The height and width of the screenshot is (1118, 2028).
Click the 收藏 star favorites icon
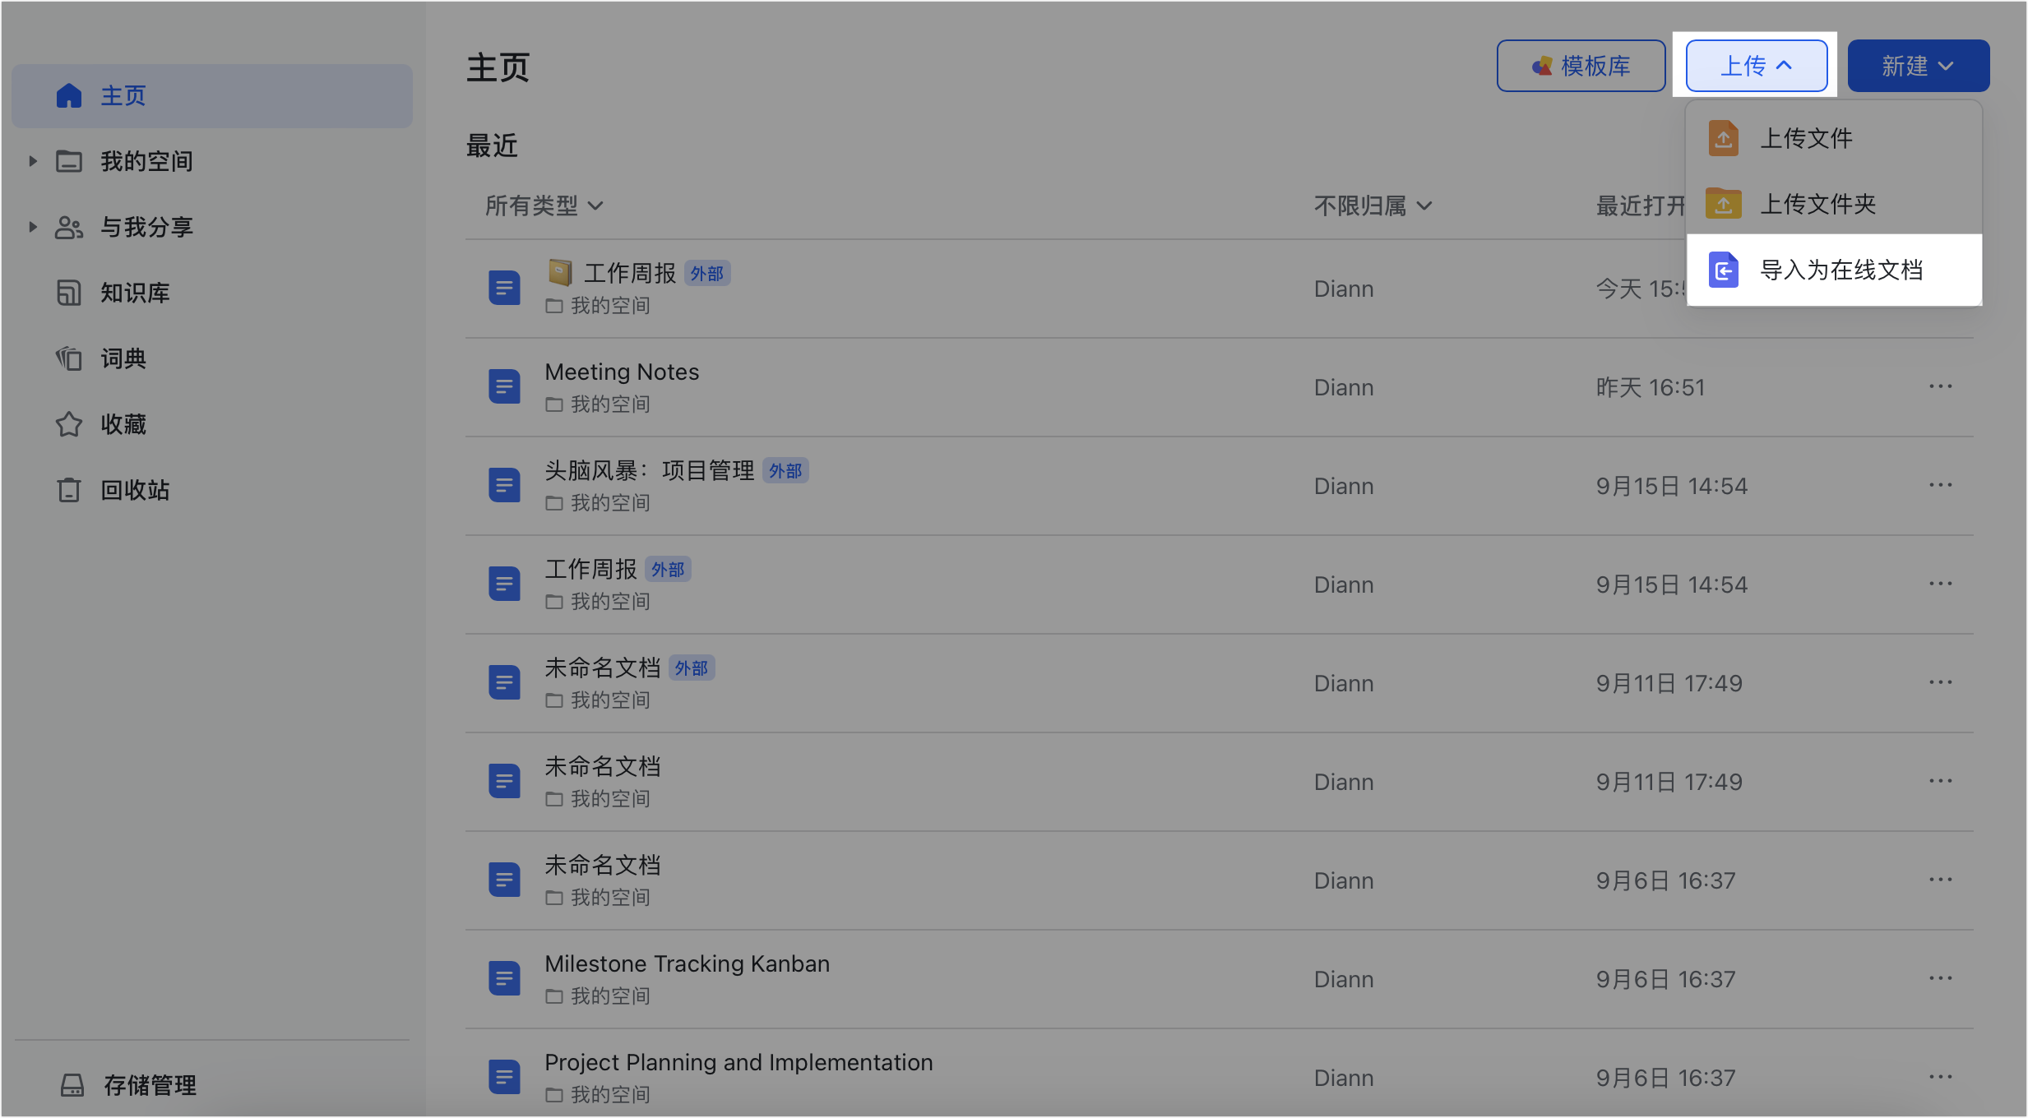point(69,424)
